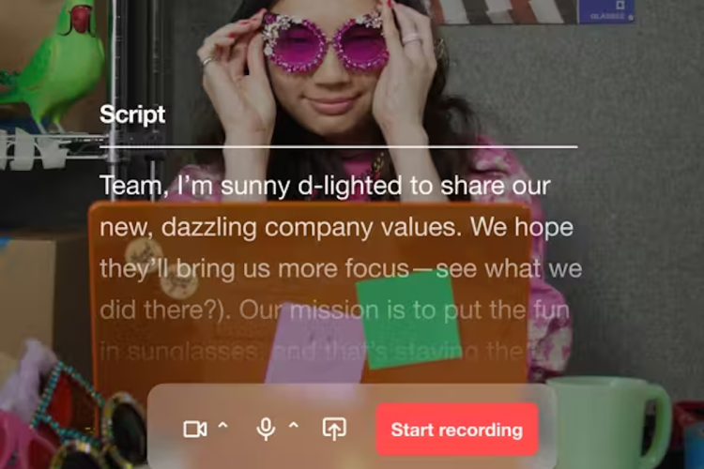Click the share screen upload icon
Screen dimensions: 704x469
point(334,430)
